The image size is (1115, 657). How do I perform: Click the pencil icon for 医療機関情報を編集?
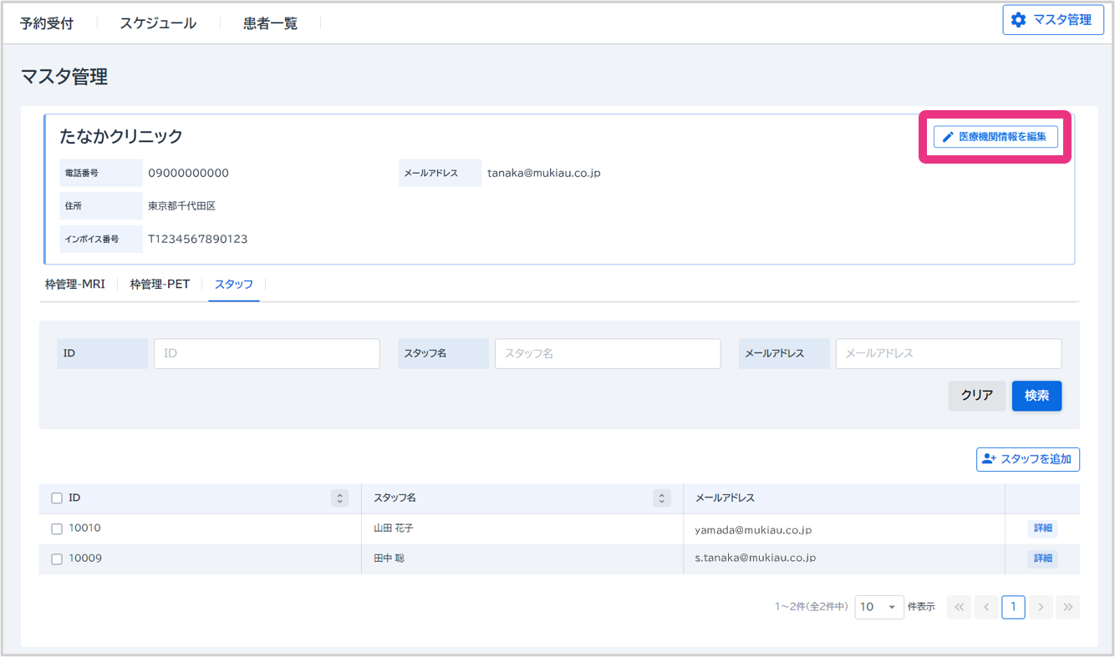[x=948, y=137]
